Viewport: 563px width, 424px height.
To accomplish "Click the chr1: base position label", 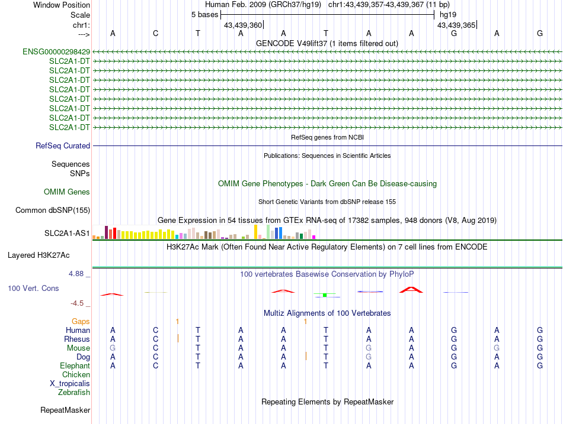I will [x=81, y=25].
